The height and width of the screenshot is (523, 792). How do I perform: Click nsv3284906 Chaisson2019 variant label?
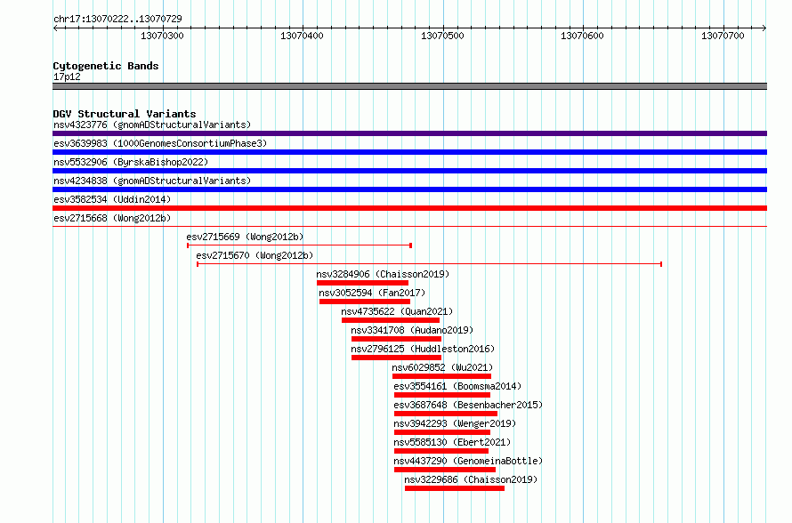click(383, 274)
